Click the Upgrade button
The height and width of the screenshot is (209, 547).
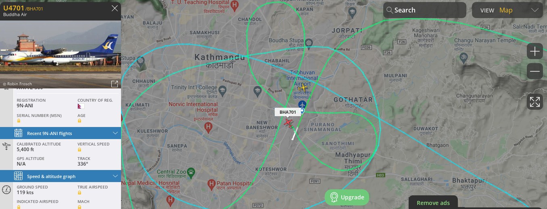347,197
